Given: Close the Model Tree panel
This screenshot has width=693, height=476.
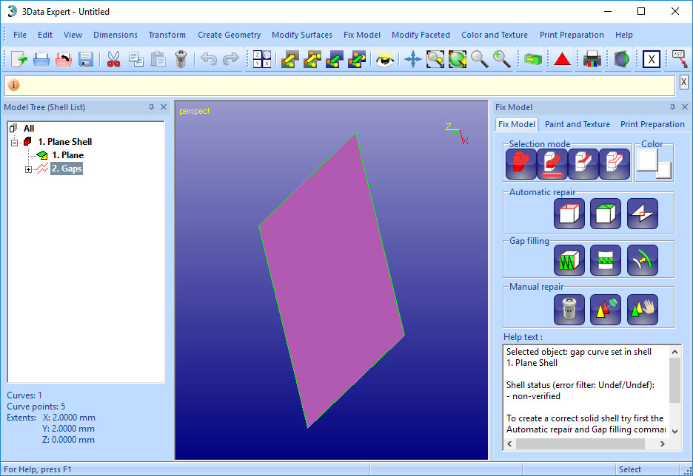Looking at the screenshot, I should click(164, 107).
